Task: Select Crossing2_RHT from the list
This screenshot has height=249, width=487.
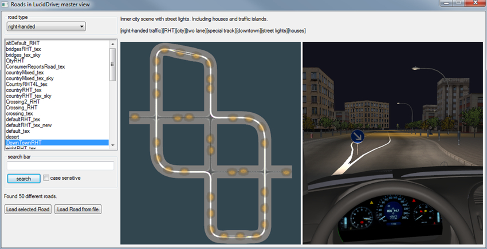Action: tap(23, 102)
